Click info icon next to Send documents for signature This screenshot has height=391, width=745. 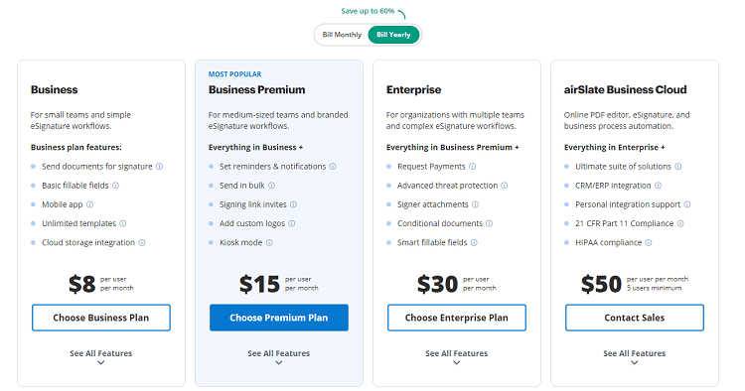point(159,167)
